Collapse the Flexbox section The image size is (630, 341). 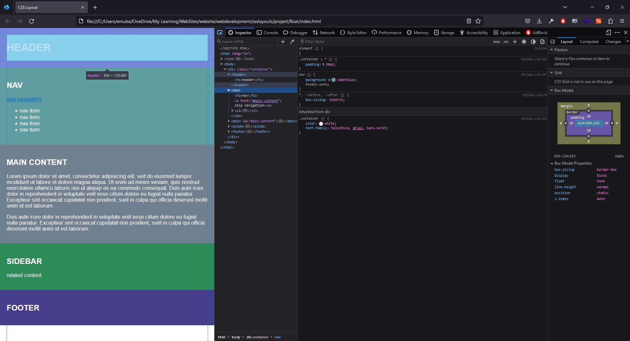[552, 50]
